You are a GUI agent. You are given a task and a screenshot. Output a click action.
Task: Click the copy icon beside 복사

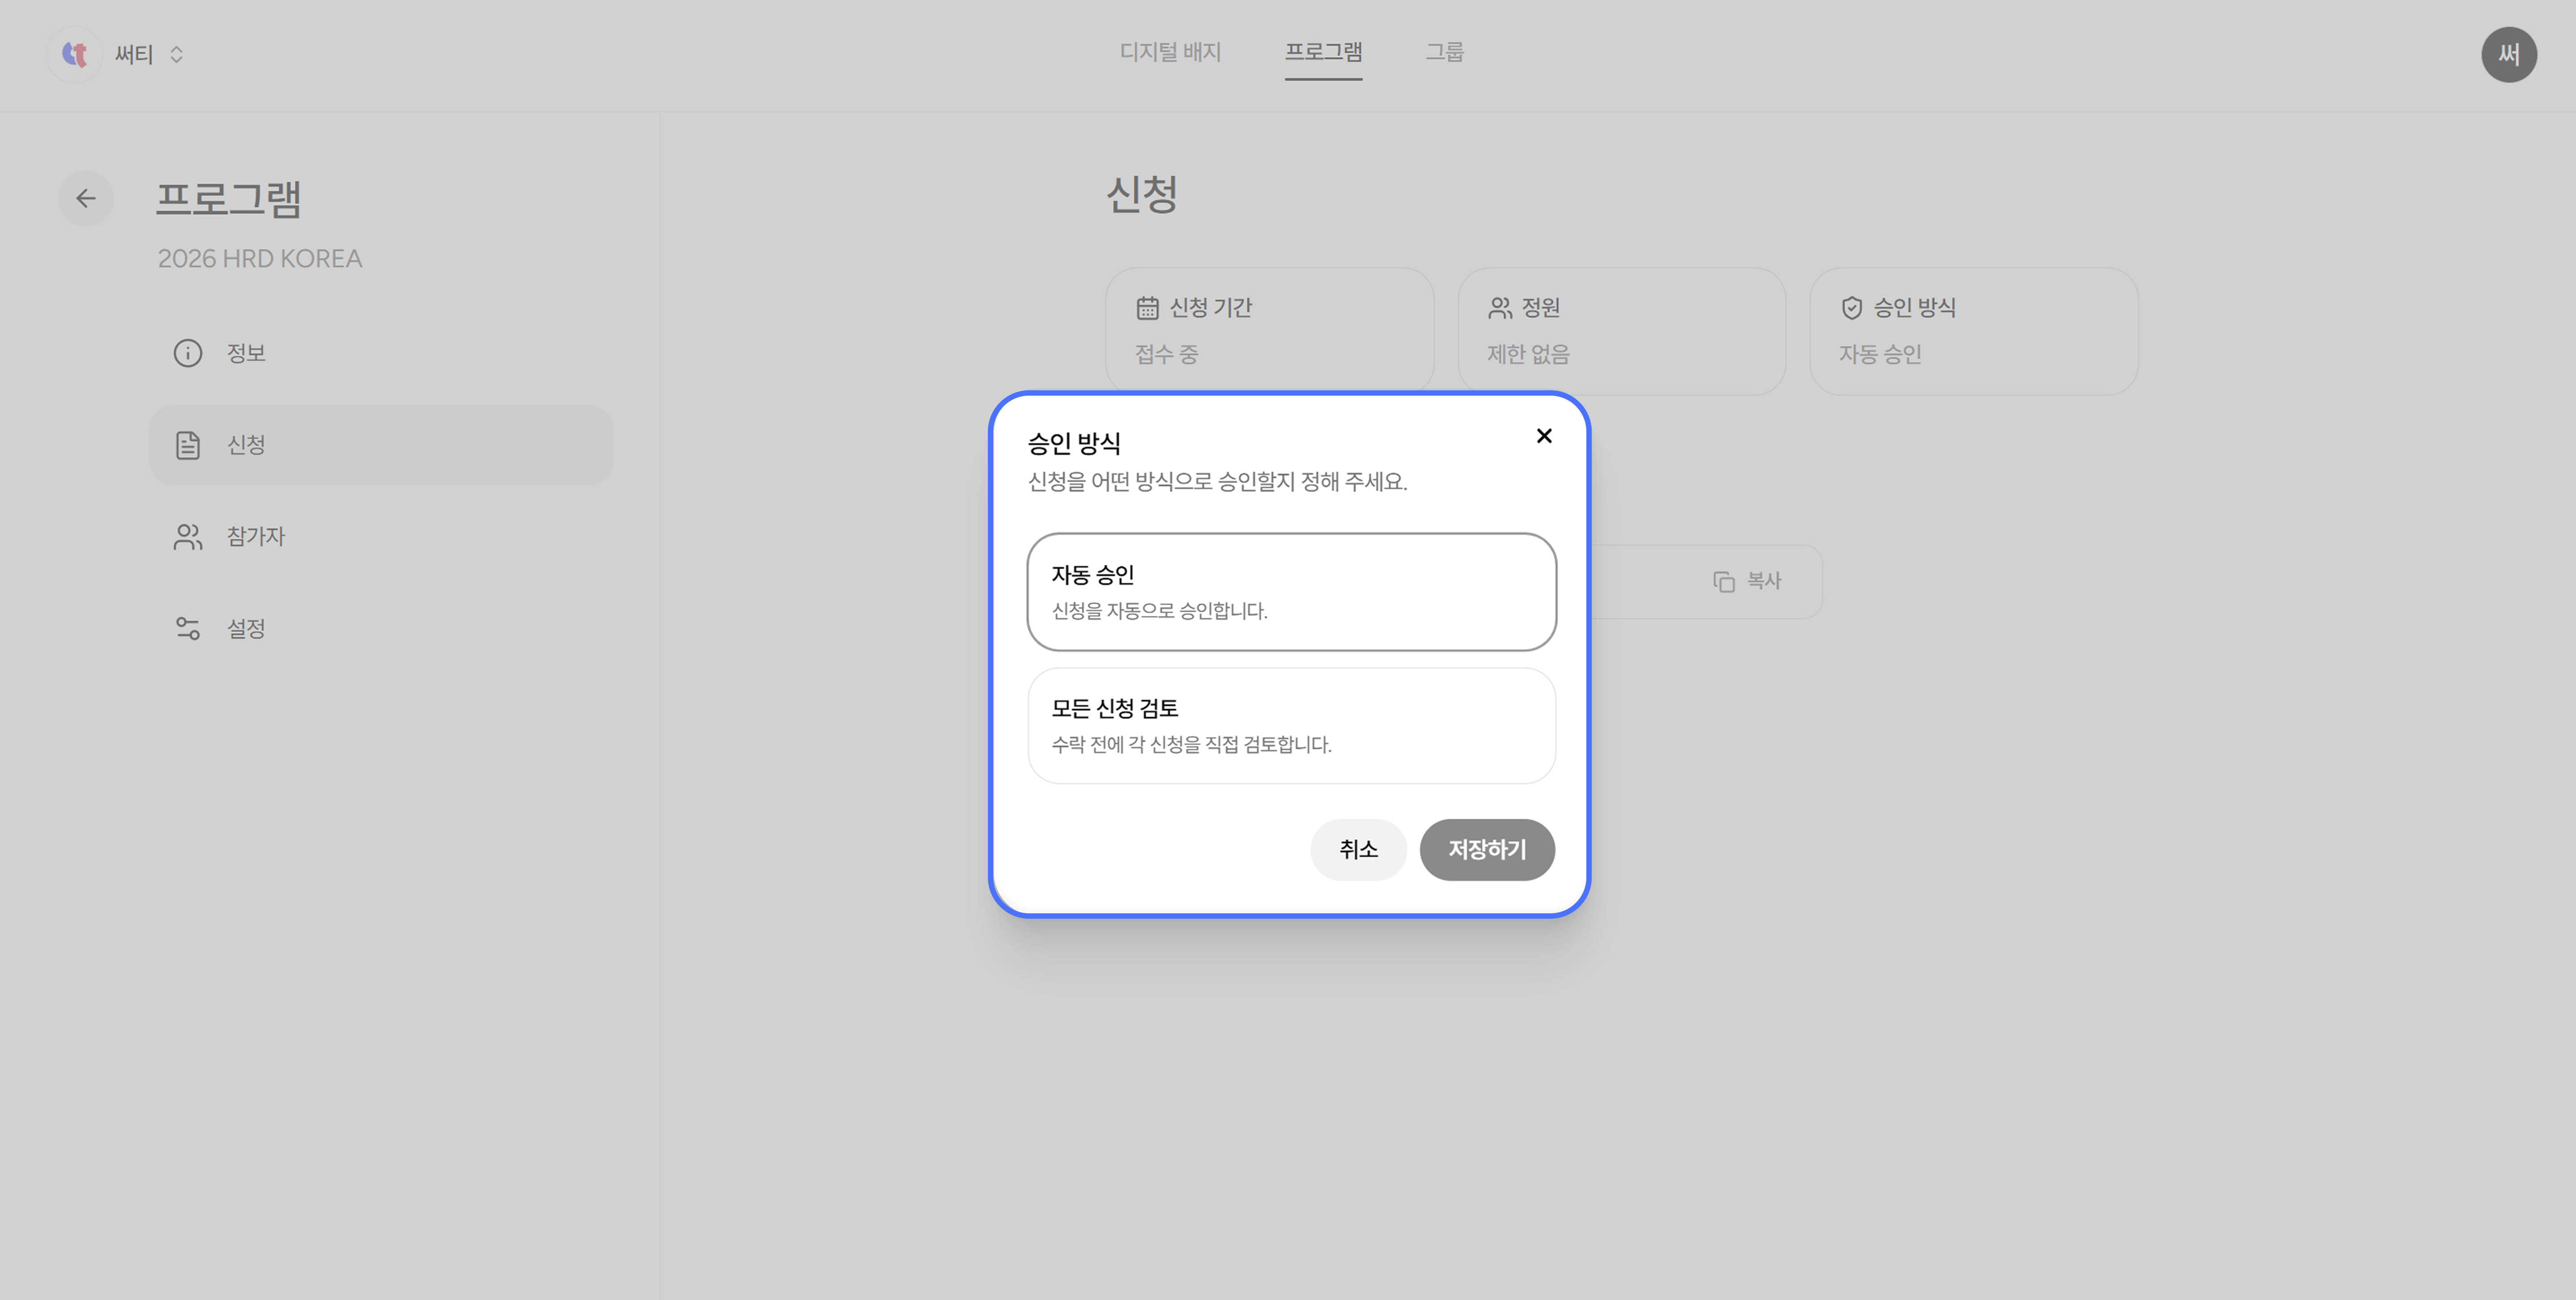pos(1724,581)
